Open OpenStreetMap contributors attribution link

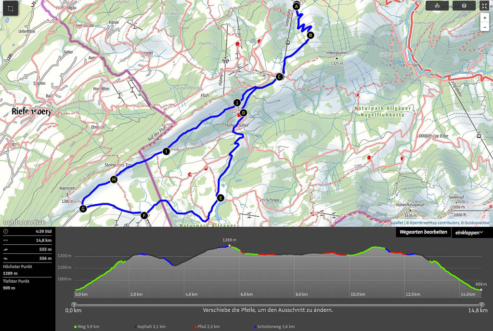pyautogui.click(x=432, y=223)
